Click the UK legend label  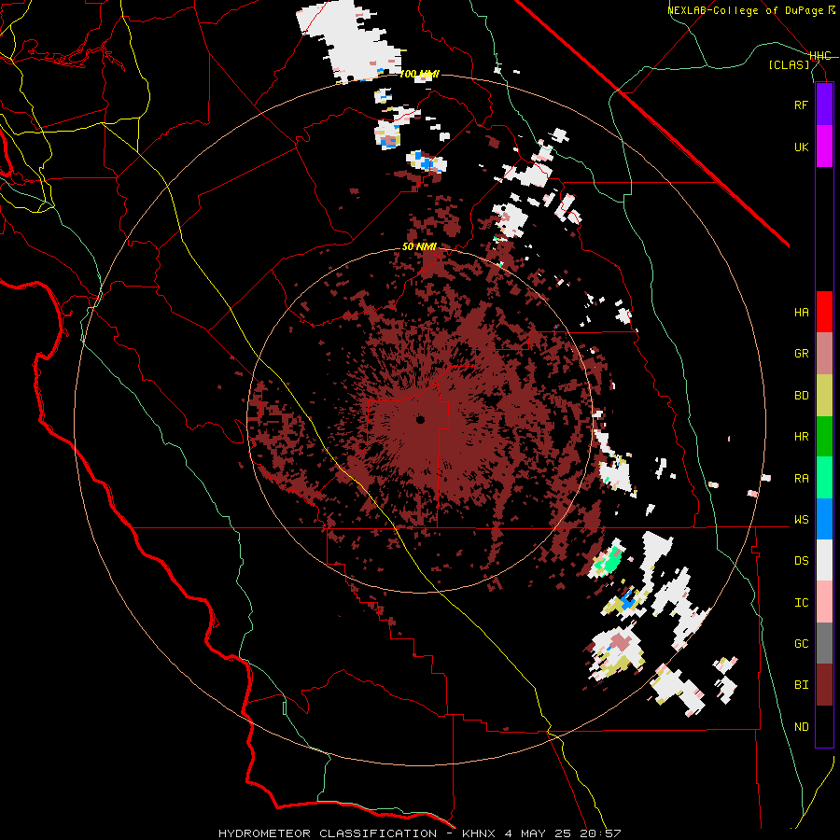pyautogui.click(x=801, y=147)
